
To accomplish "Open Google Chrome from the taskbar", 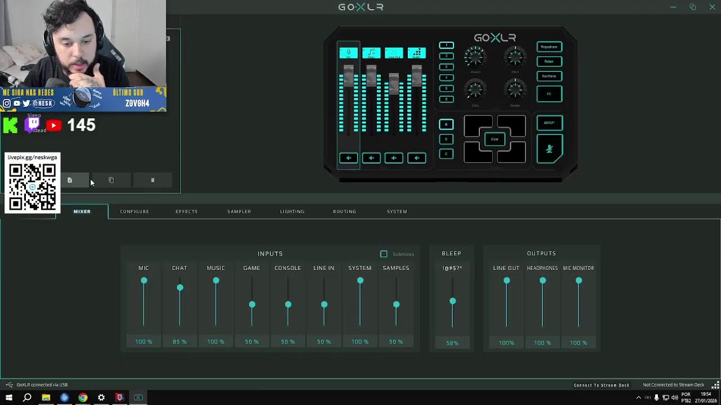I will [83, 398].
